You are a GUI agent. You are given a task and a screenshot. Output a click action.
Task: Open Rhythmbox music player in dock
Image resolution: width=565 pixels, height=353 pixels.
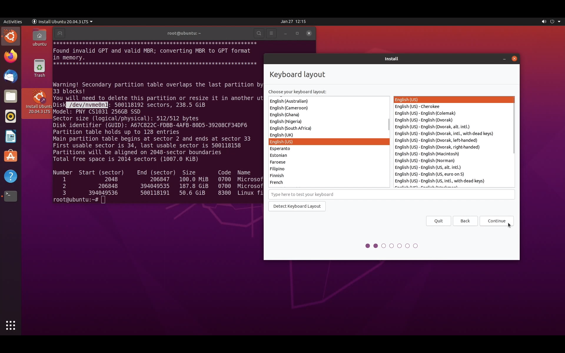[x=11, y=116]
